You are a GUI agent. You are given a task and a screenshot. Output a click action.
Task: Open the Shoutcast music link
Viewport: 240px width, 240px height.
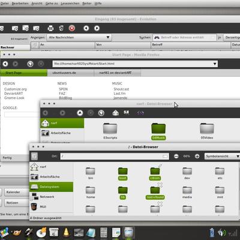pos(121,89)
